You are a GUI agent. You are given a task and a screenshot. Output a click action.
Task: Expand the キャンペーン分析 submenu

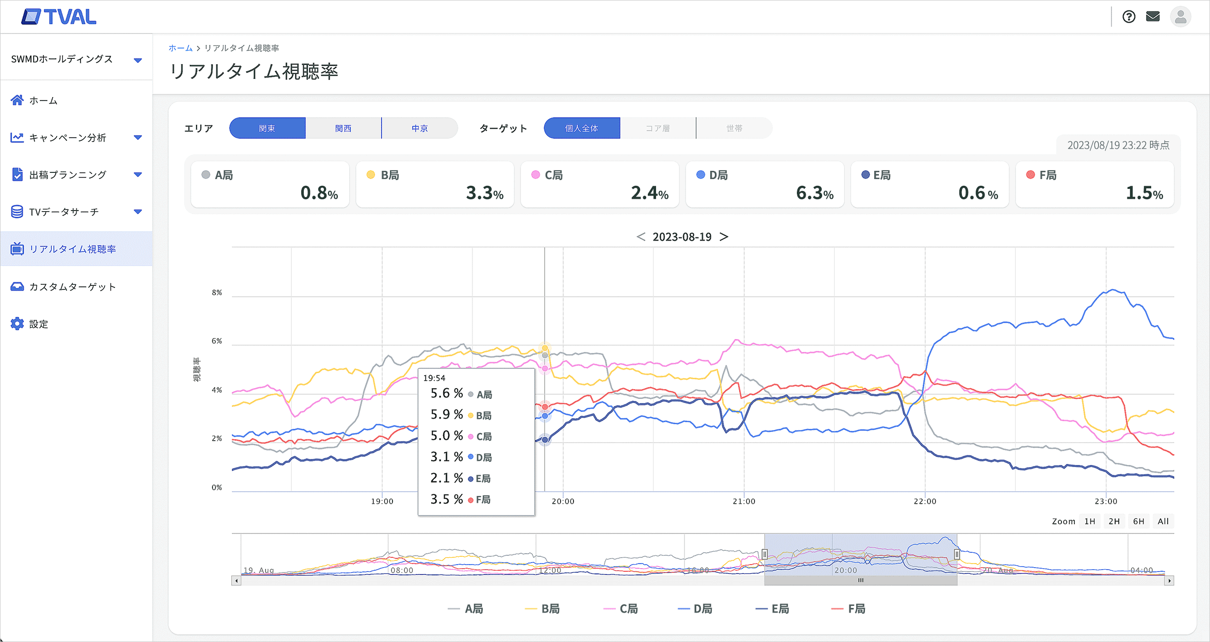138,137
